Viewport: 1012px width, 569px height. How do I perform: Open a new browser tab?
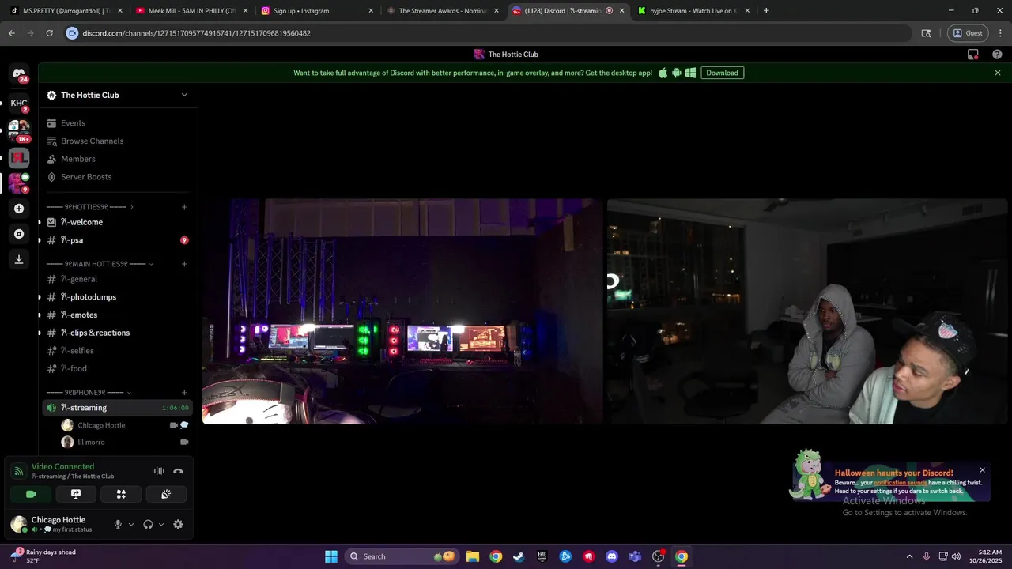point(766,11)
